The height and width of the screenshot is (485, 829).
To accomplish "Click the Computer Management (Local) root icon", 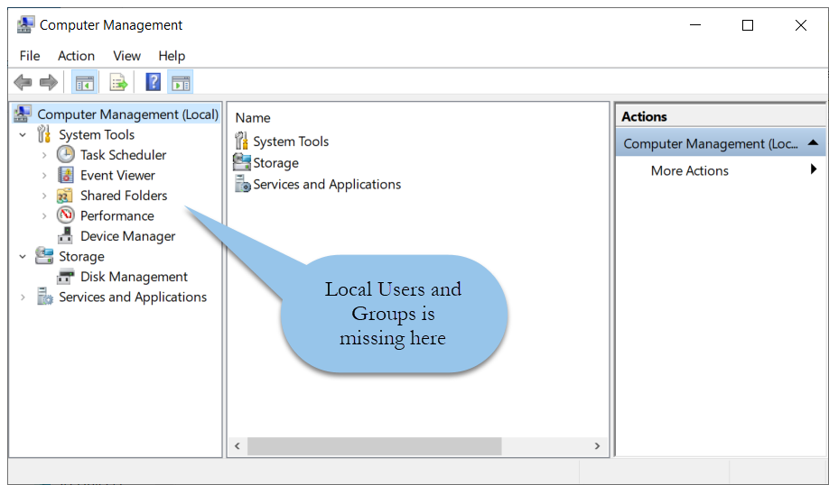I will tap(23, 114).
